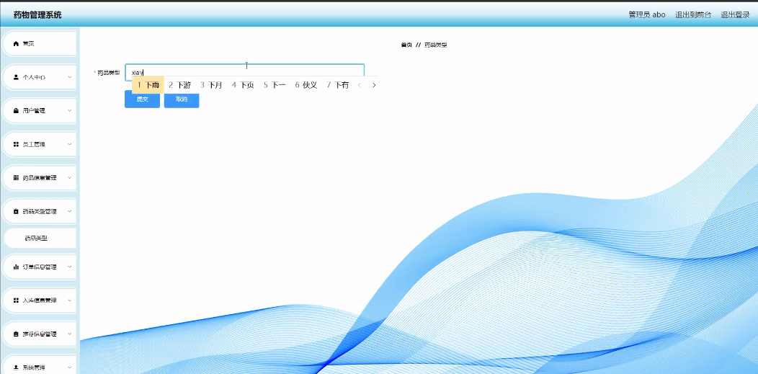
Task: Click 药品类型 in the breadcrumb
Action: [x=435, y=45]
